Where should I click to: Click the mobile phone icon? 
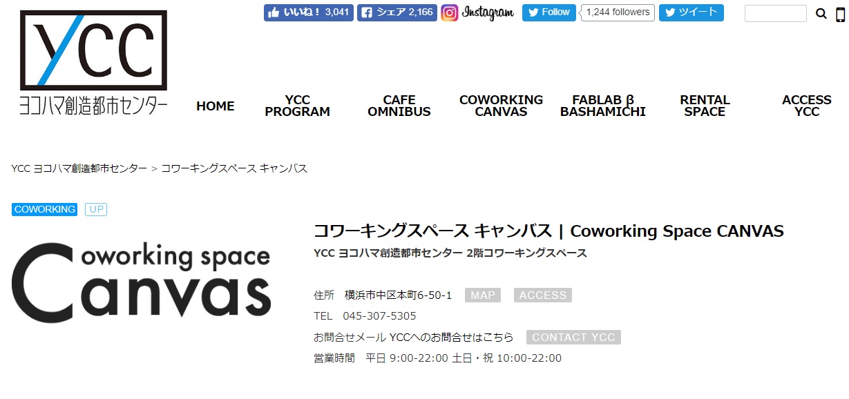pyautogui.click(x=840, y=14)
